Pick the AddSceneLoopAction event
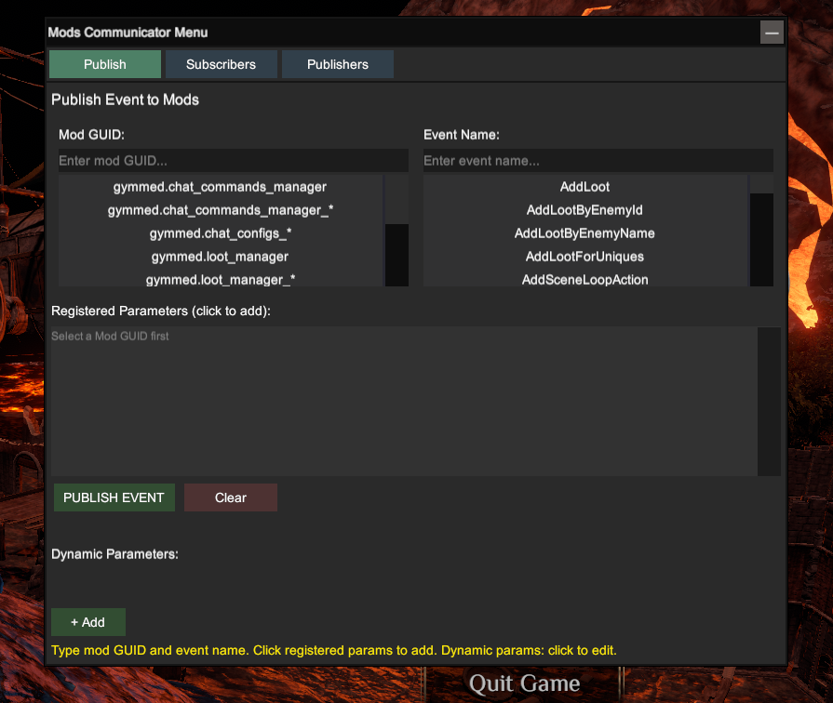Image resolution: width=833 pixels, height=703 pixels. pos(584,279)
